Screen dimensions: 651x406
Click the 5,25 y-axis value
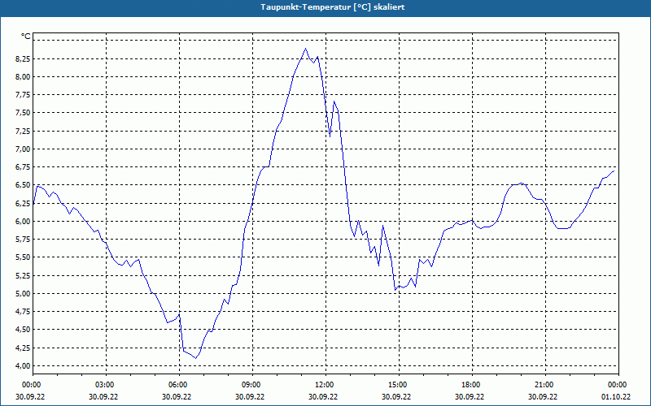tap(23, 275)
